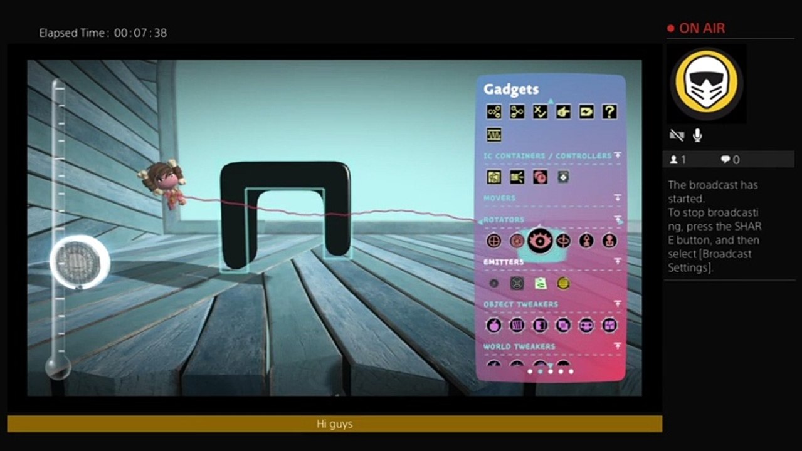The width and height of the screenshot is (802, 451).
Task: Choose the question mark gadget icon
Action: (609, 112)
